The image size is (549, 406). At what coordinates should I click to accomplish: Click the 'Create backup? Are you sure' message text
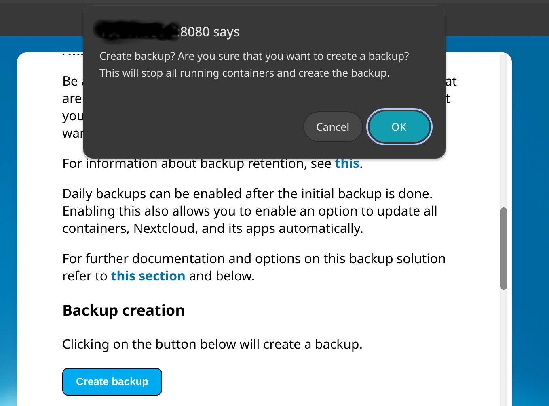(254, 56)
